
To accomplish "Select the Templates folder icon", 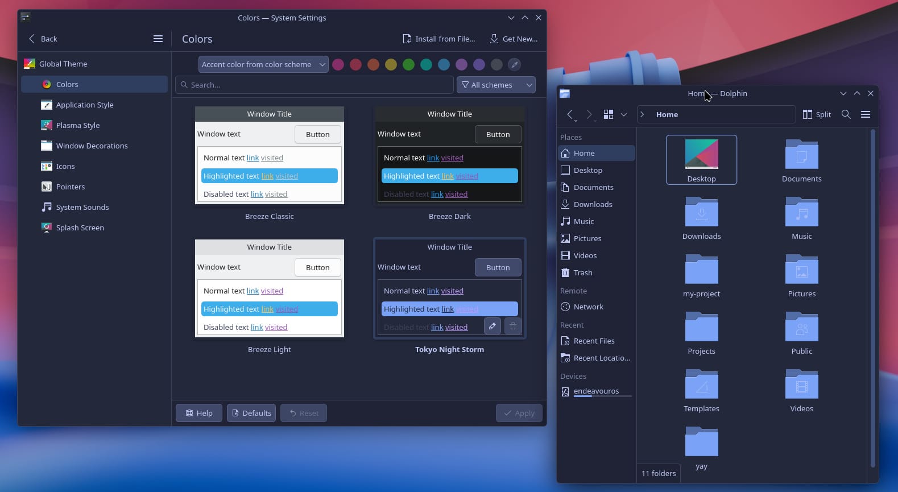I will click(702, 384).
